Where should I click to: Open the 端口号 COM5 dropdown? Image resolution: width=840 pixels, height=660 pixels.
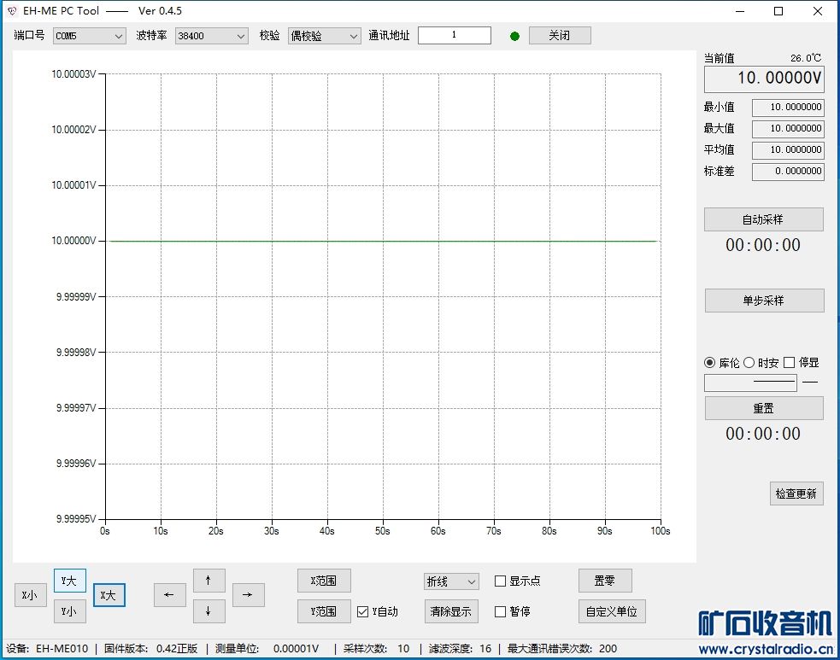tap(89, 36)
